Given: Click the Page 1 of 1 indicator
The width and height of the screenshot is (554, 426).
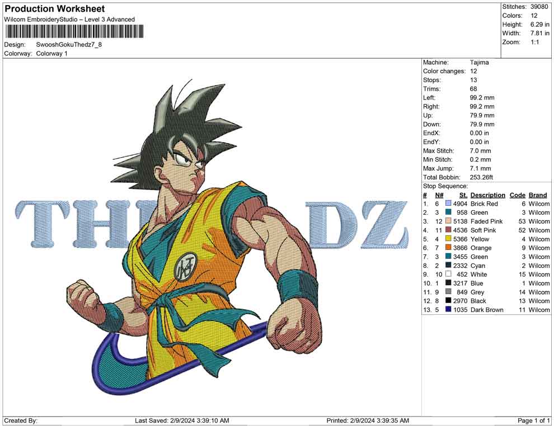Looking at the screenshot, I should click(533, 420).
